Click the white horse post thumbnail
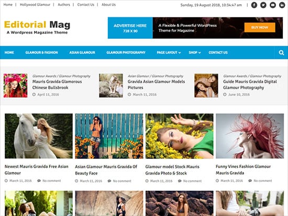The height and width of the screenshot is (216, 288). click(x=39, y=136)
